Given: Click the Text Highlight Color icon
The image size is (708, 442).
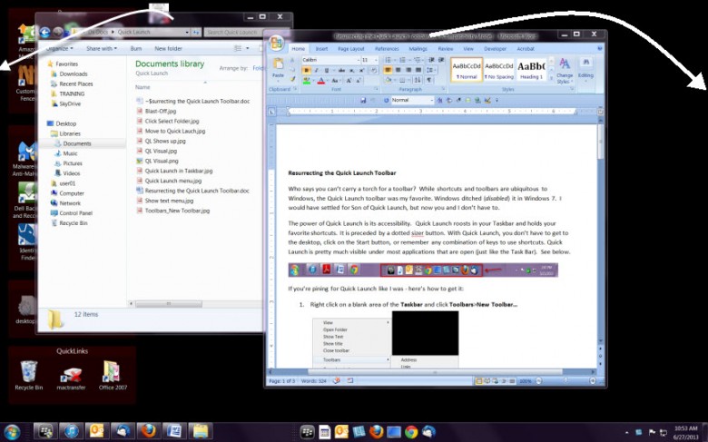Looking at the screenshot, I should coord(309,81).
